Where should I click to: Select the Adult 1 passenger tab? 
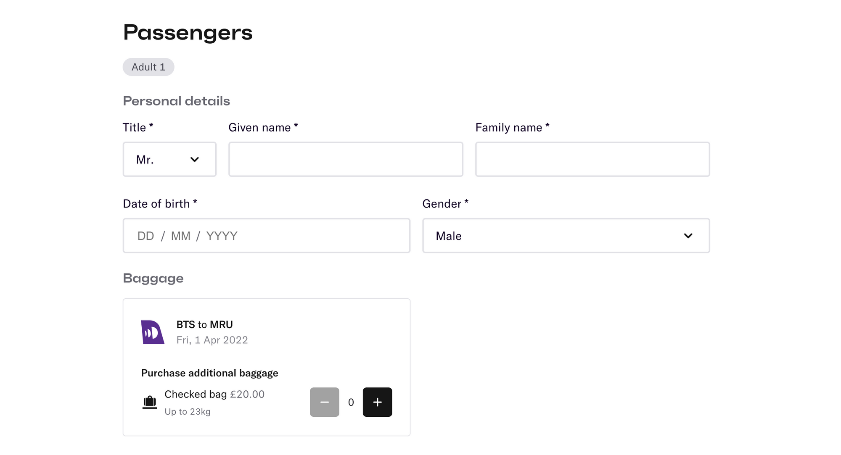[148, 67]
